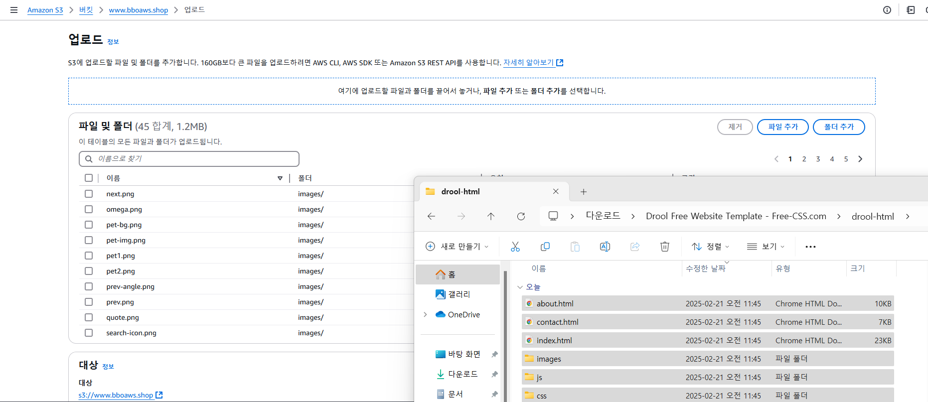Open Desktop (바탕 화면) in Explorer sidebar
This screenshot has width=928, height=402.
click(x=459, y=354)
